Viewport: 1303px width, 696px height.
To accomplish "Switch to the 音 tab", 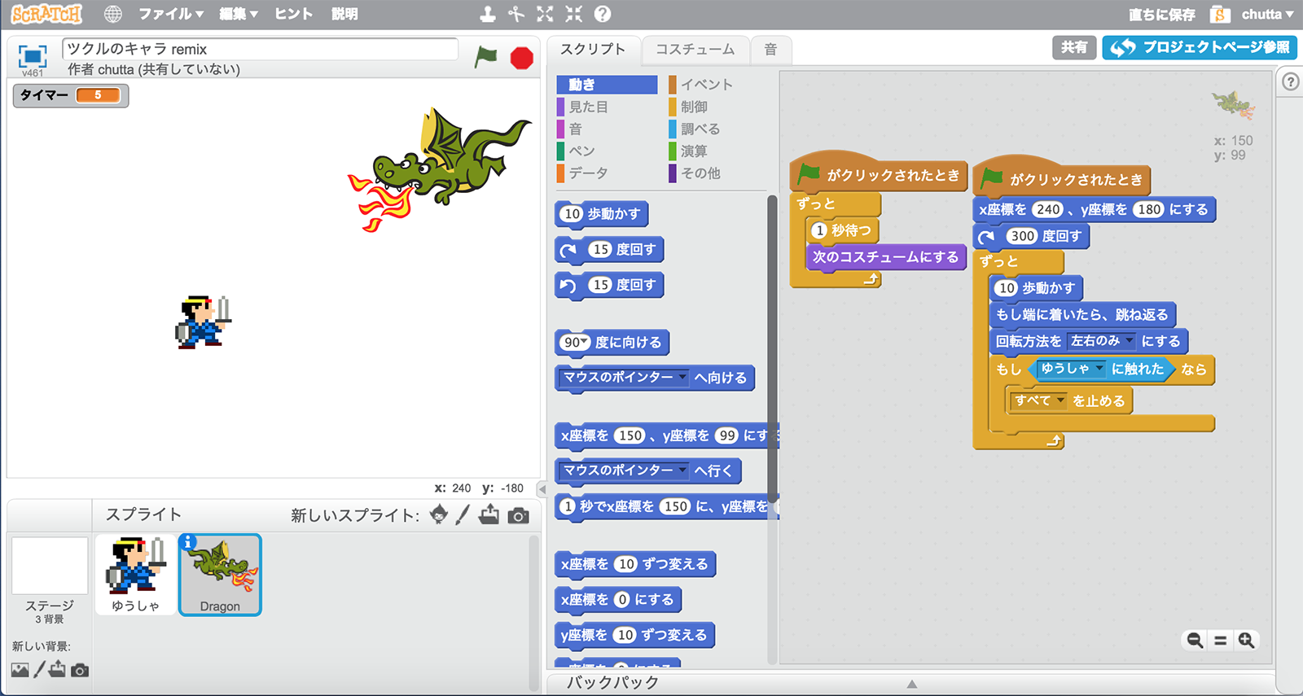I will point(770,50).
